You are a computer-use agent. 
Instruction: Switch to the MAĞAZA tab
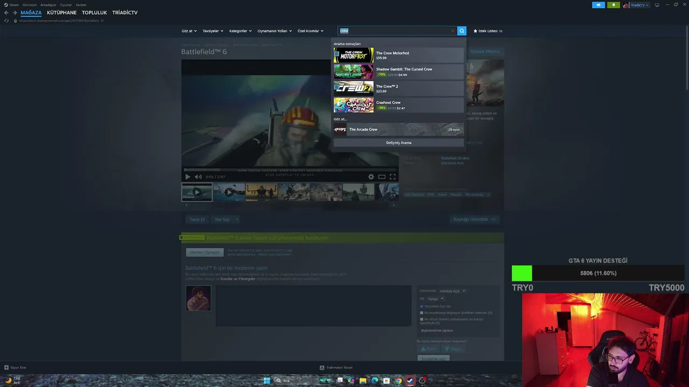[31, 12]
